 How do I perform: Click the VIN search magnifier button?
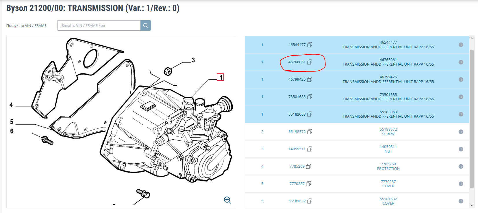[x=146, y=25]
